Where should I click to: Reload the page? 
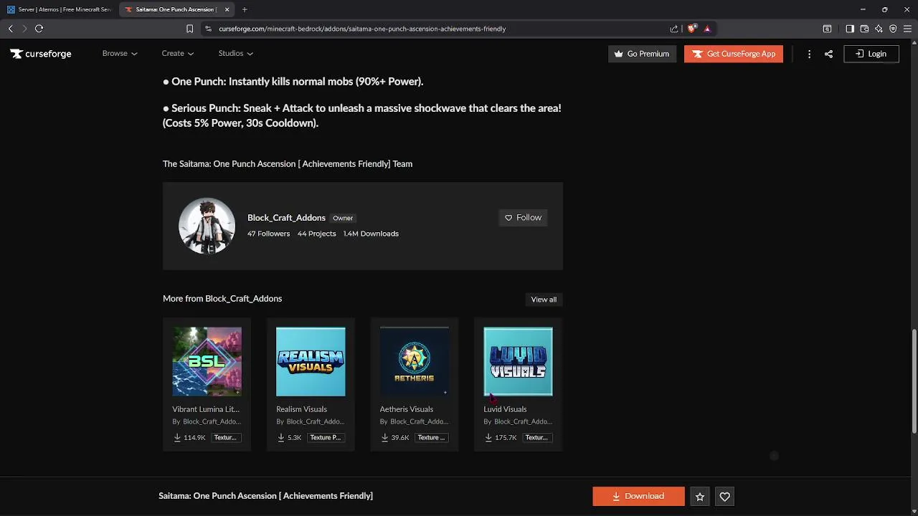tap(39, 29)
